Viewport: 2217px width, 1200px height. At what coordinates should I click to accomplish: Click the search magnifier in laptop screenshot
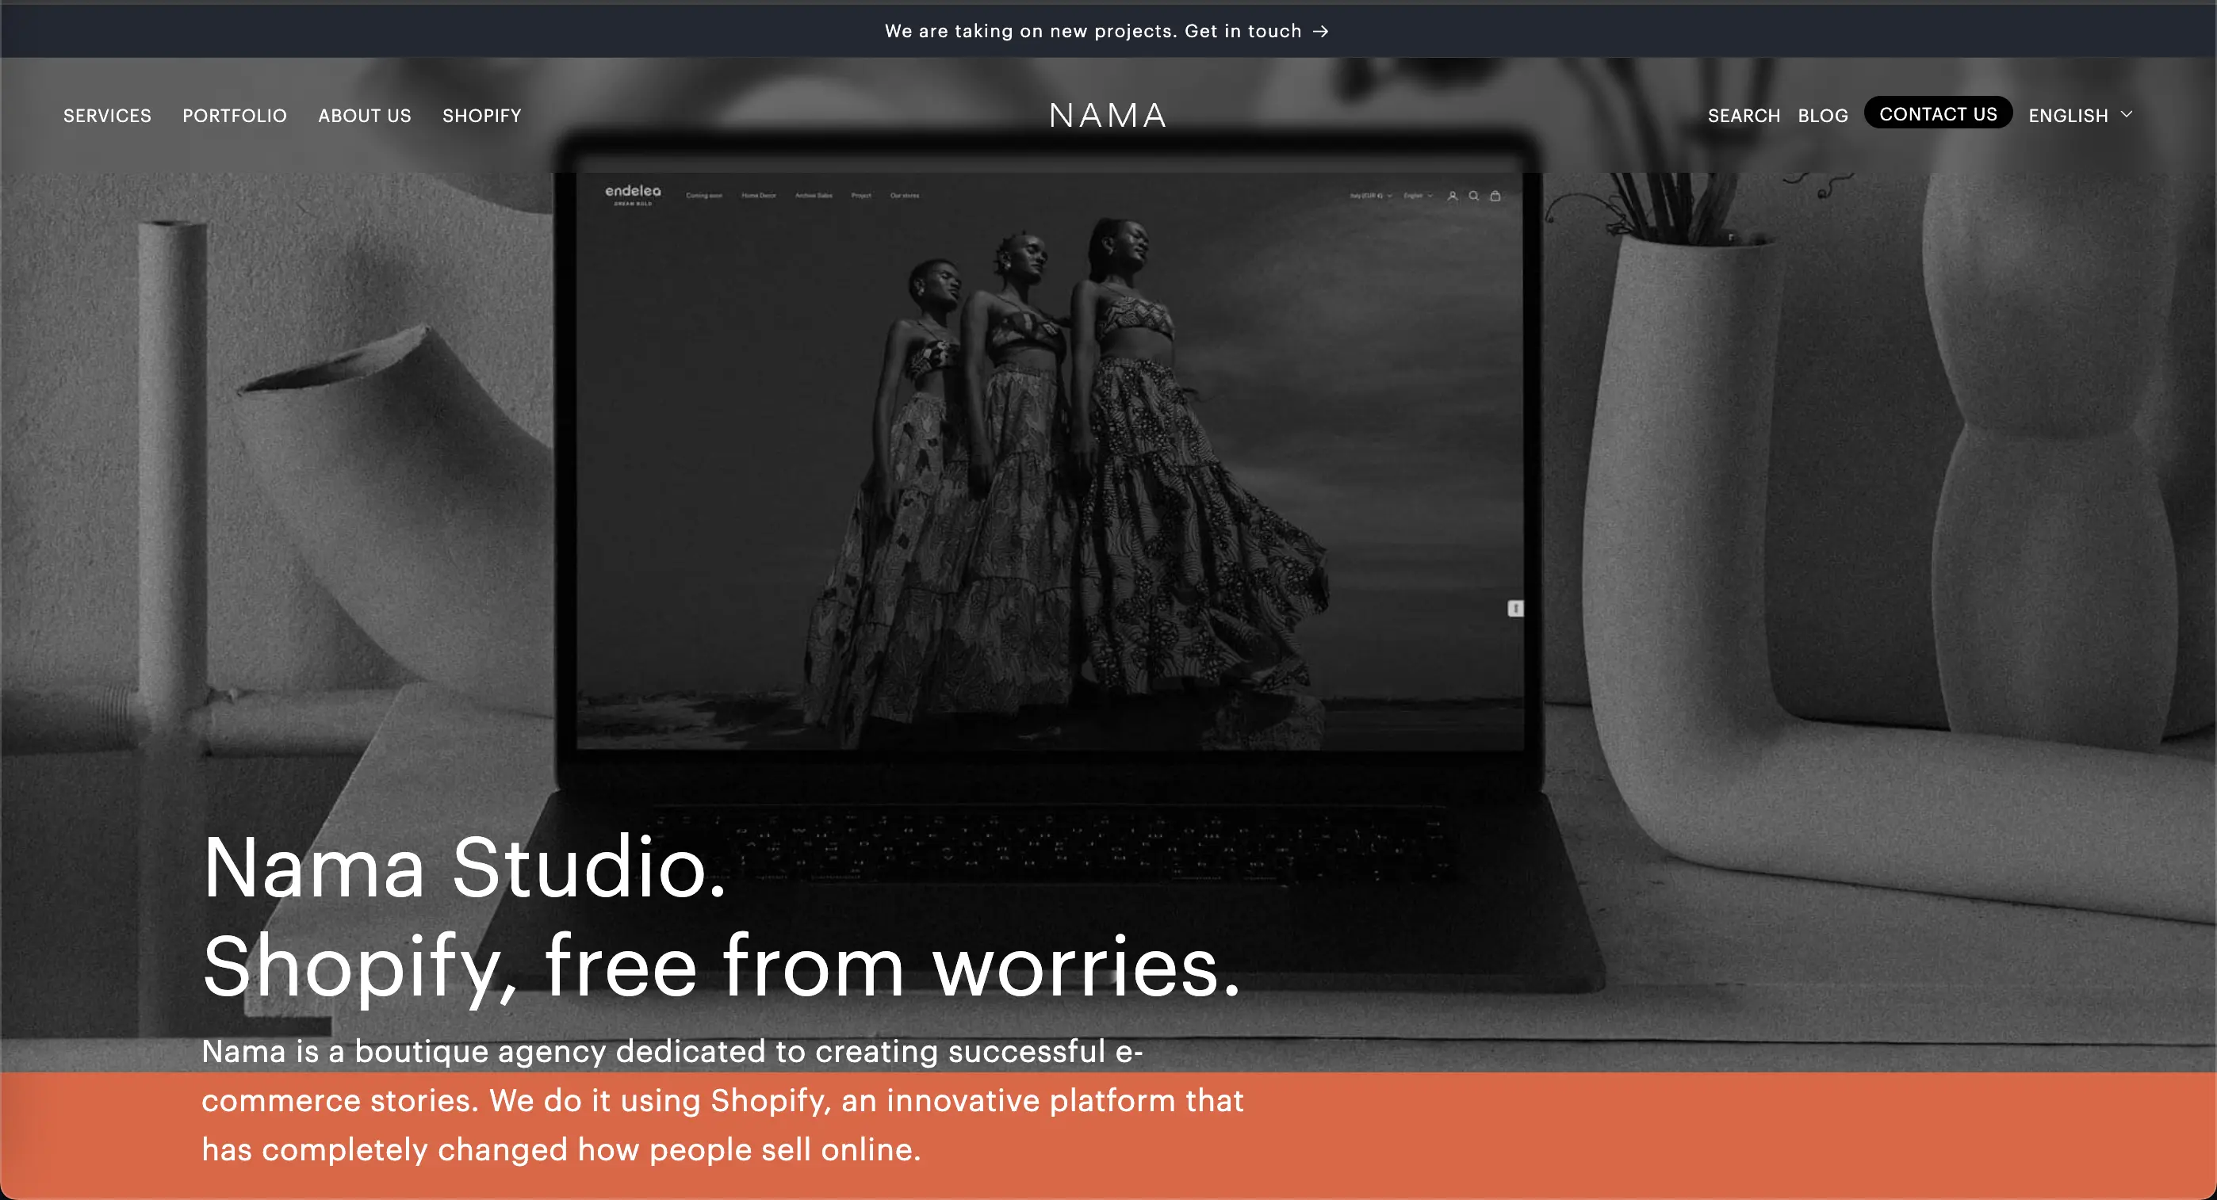click(1473, 196)
